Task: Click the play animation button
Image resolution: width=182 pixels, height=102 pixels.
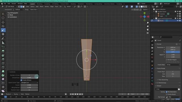Action: [78, 94]
